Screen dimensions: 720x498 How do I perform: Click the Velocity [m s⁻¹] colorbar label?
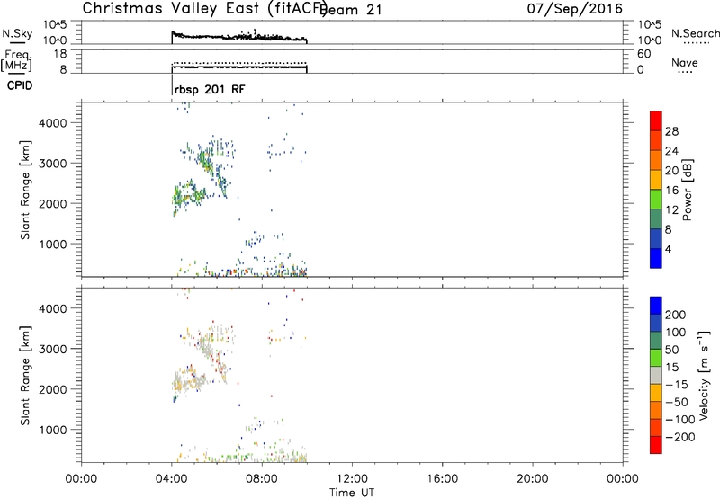tap(704, 375)
